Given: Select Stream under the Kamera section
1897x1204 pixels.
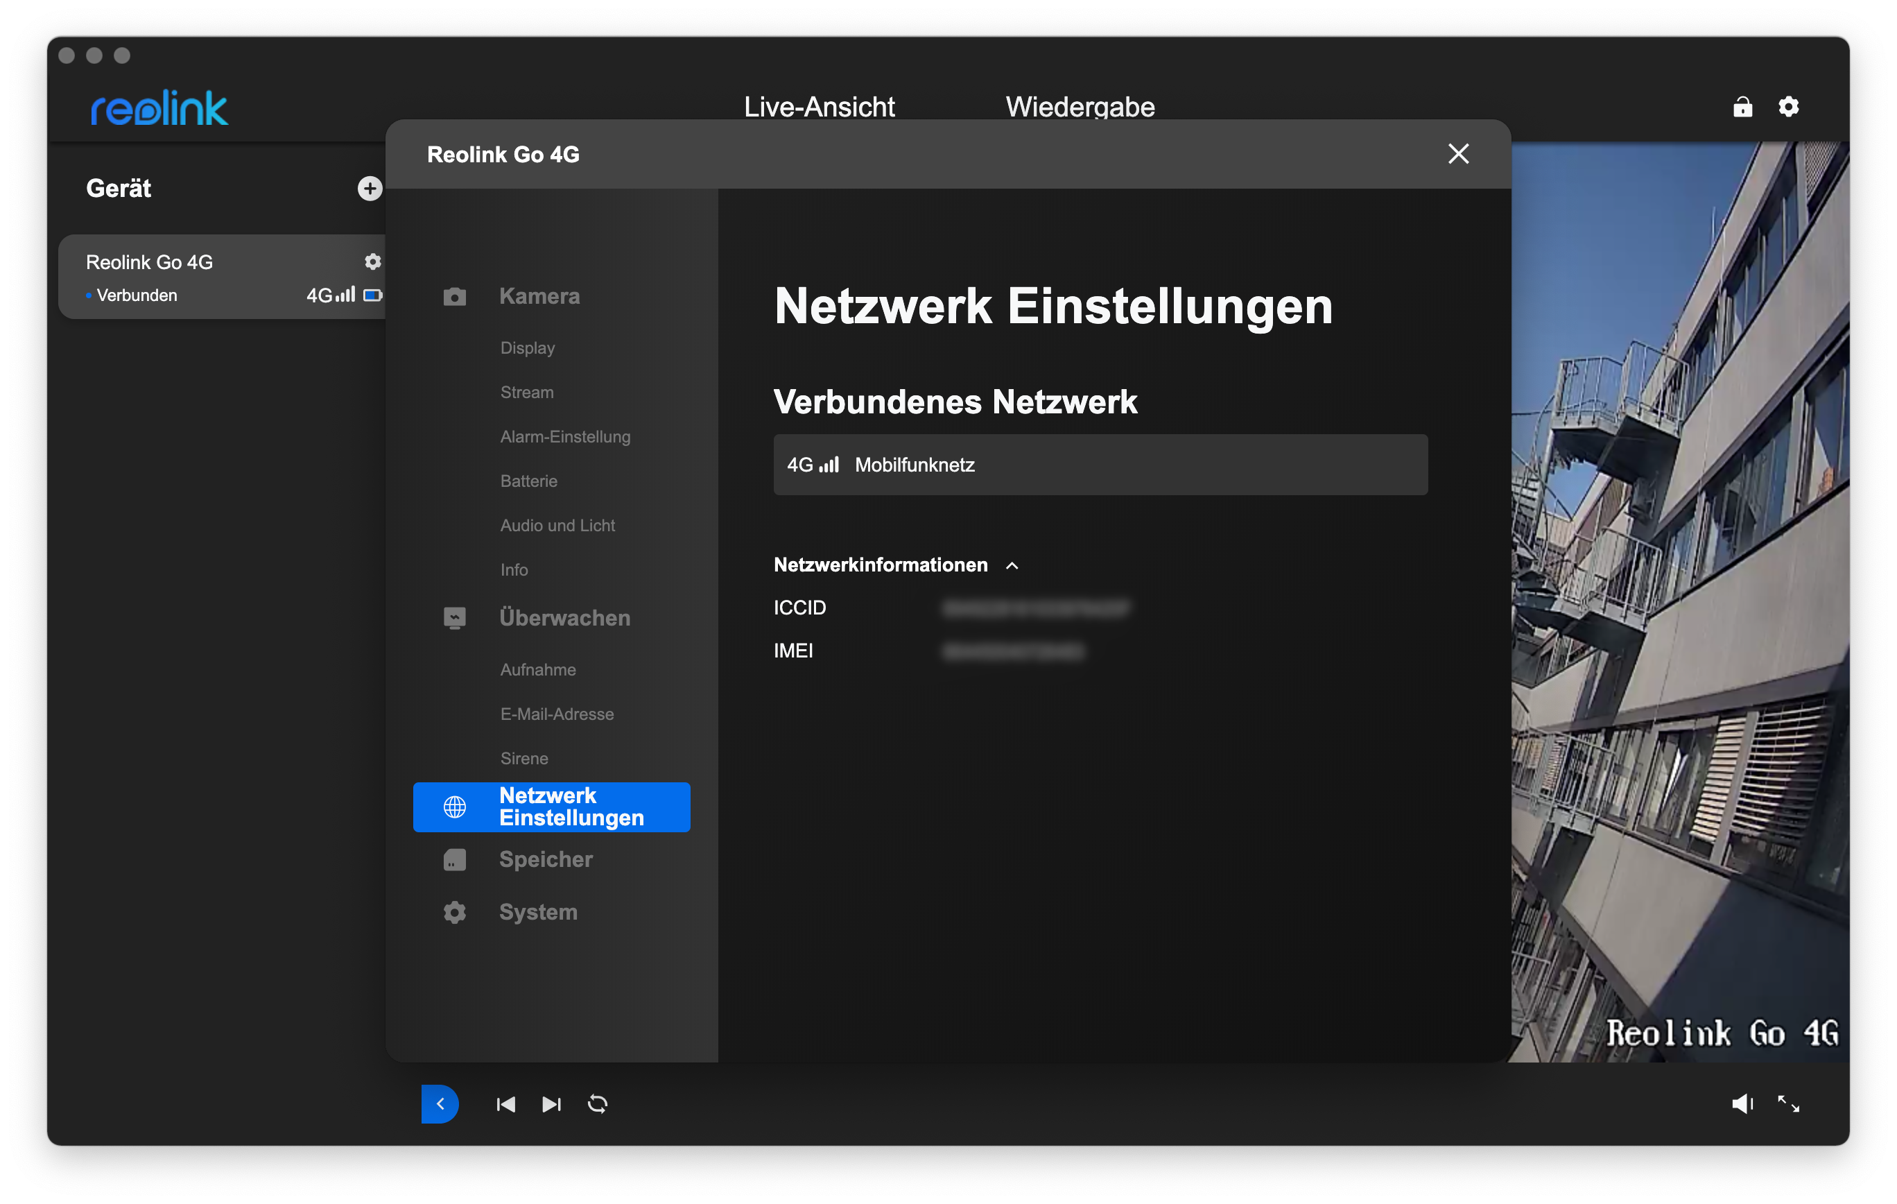Looking at the screenshot, I should point(527,393).
